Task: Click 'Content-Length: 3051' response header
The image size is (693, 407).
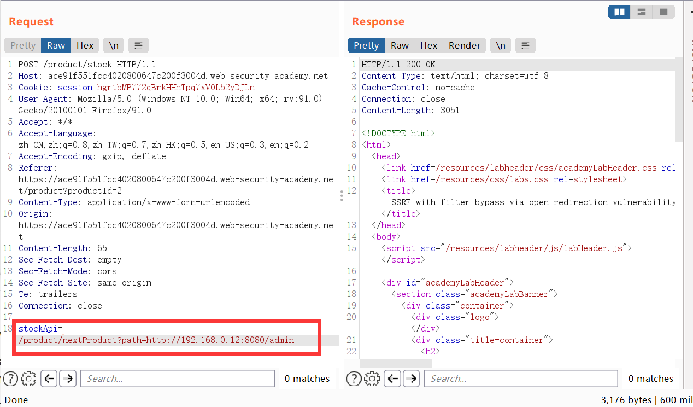Action: pos(410,111)
